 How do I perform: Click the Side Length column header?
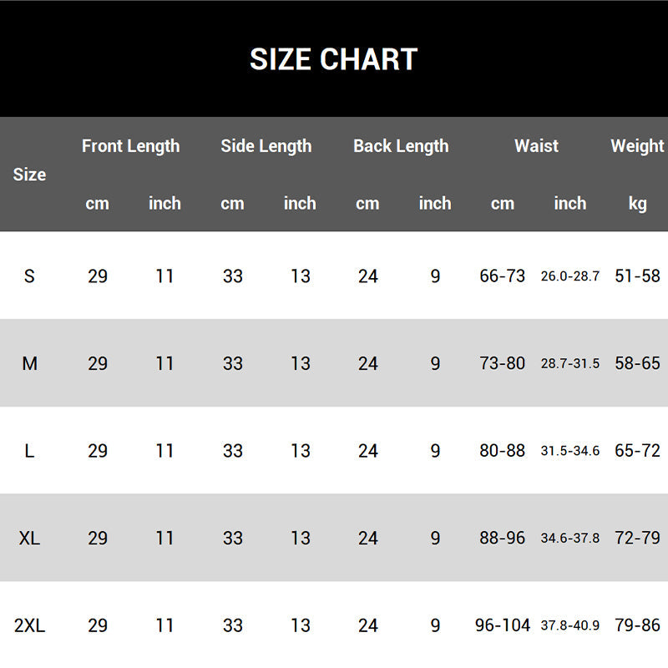tap(266, 146)
